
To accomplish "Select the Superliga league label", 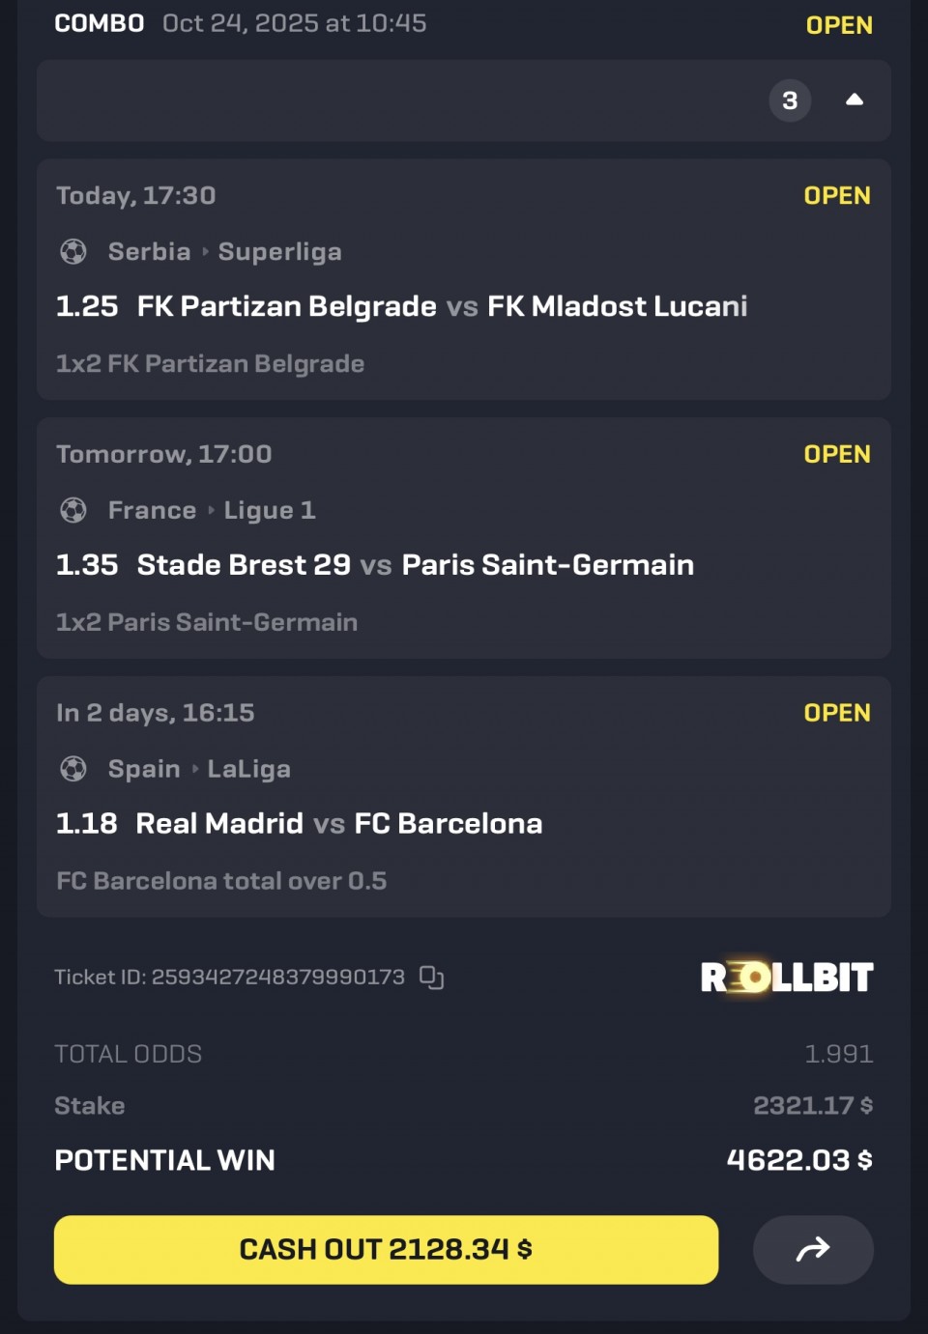I will pyautogui.click(x=279, y=252).
